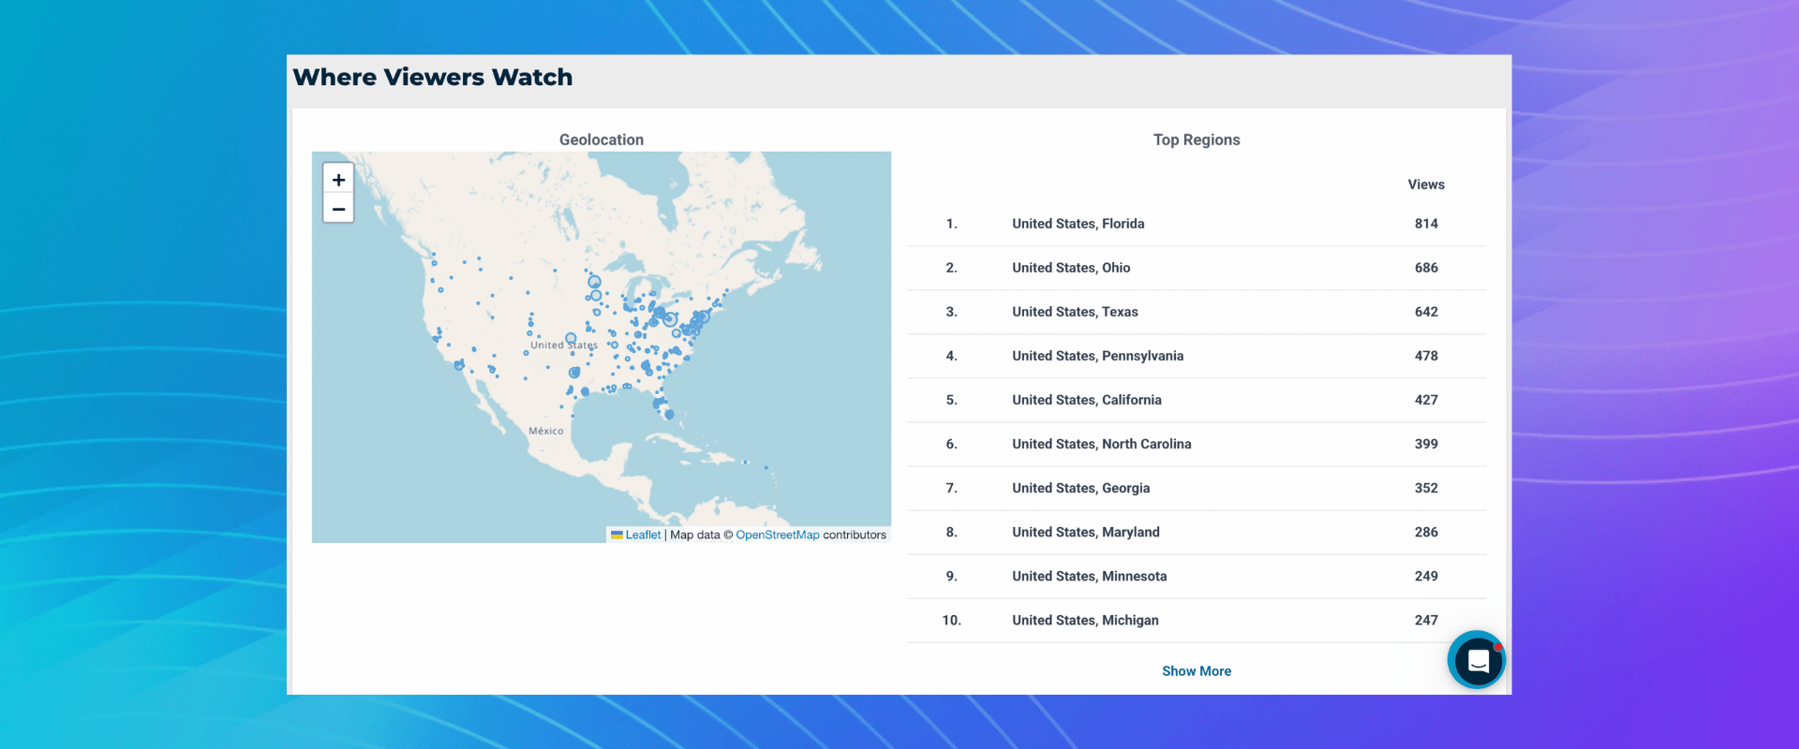Show more top regions
Image resolution: width=1799 pixels, height=749 pixels.
coord(1197,671)
